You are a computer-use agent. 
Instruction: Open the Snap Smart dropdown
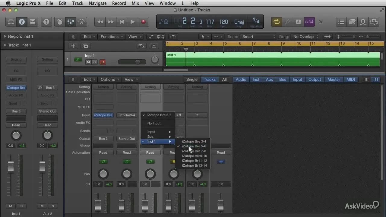(x=258, y=37)
